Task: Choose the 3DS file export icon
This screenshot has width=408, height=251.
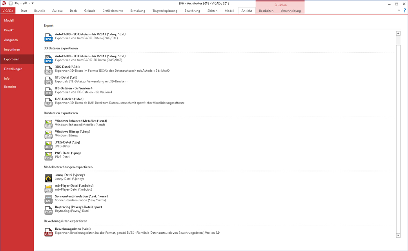Action: (48, 70)
